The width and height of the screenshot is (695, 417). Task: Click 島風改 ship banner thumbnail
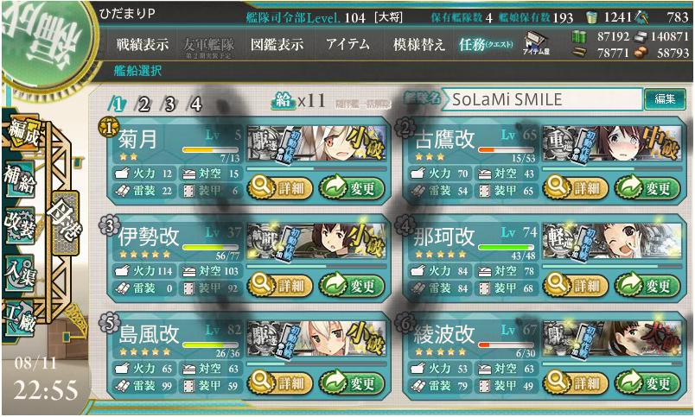tap(316, 339)
